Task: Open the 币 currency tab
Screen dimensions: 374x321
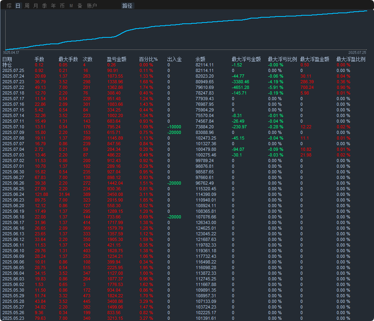Action: pyautogui.click(x=62, y=6)
